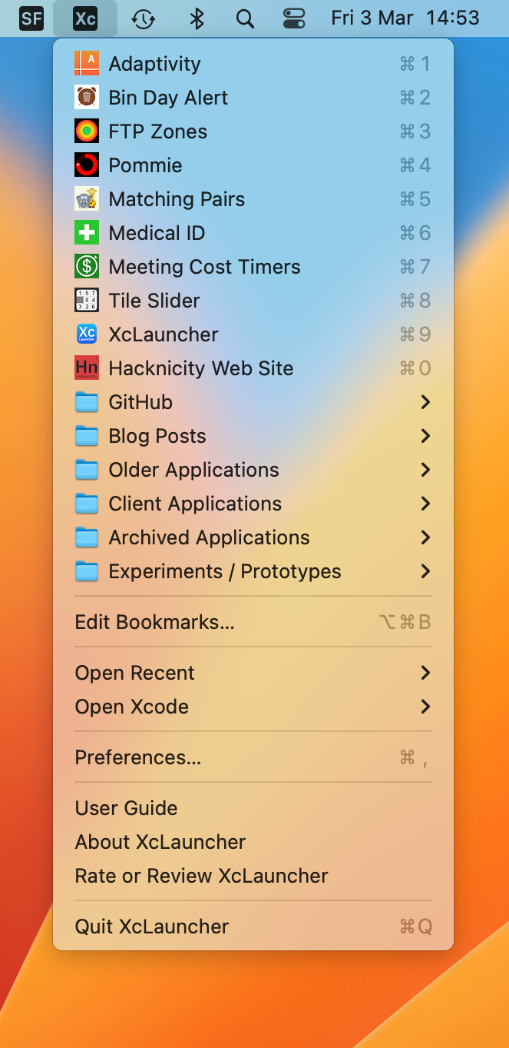509x1048 pixels.
Task: Click the Spotlight search icon in the menu bar
Action: [x=245, y=18]
